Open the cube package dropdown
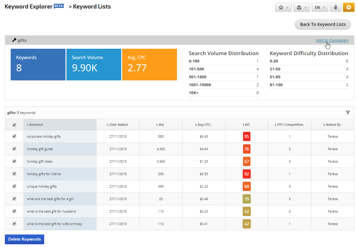The width and height of the screenshot is (357, 247). click(x=302, y=8)
